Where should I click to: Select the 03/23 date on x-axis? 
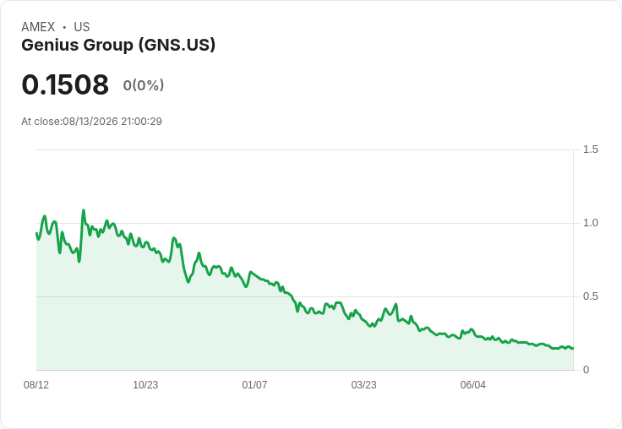pos(363,384)
